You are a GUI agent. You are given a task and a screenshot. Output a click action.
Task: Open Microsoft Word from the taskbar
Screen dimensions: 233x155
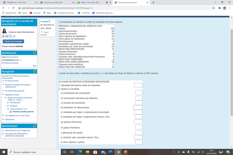click(x=110, y=152)
